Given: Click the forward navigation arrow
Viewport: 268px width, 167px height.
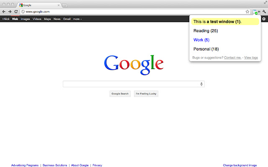Looking at the screenshot, I should click(x=10, y=12).
